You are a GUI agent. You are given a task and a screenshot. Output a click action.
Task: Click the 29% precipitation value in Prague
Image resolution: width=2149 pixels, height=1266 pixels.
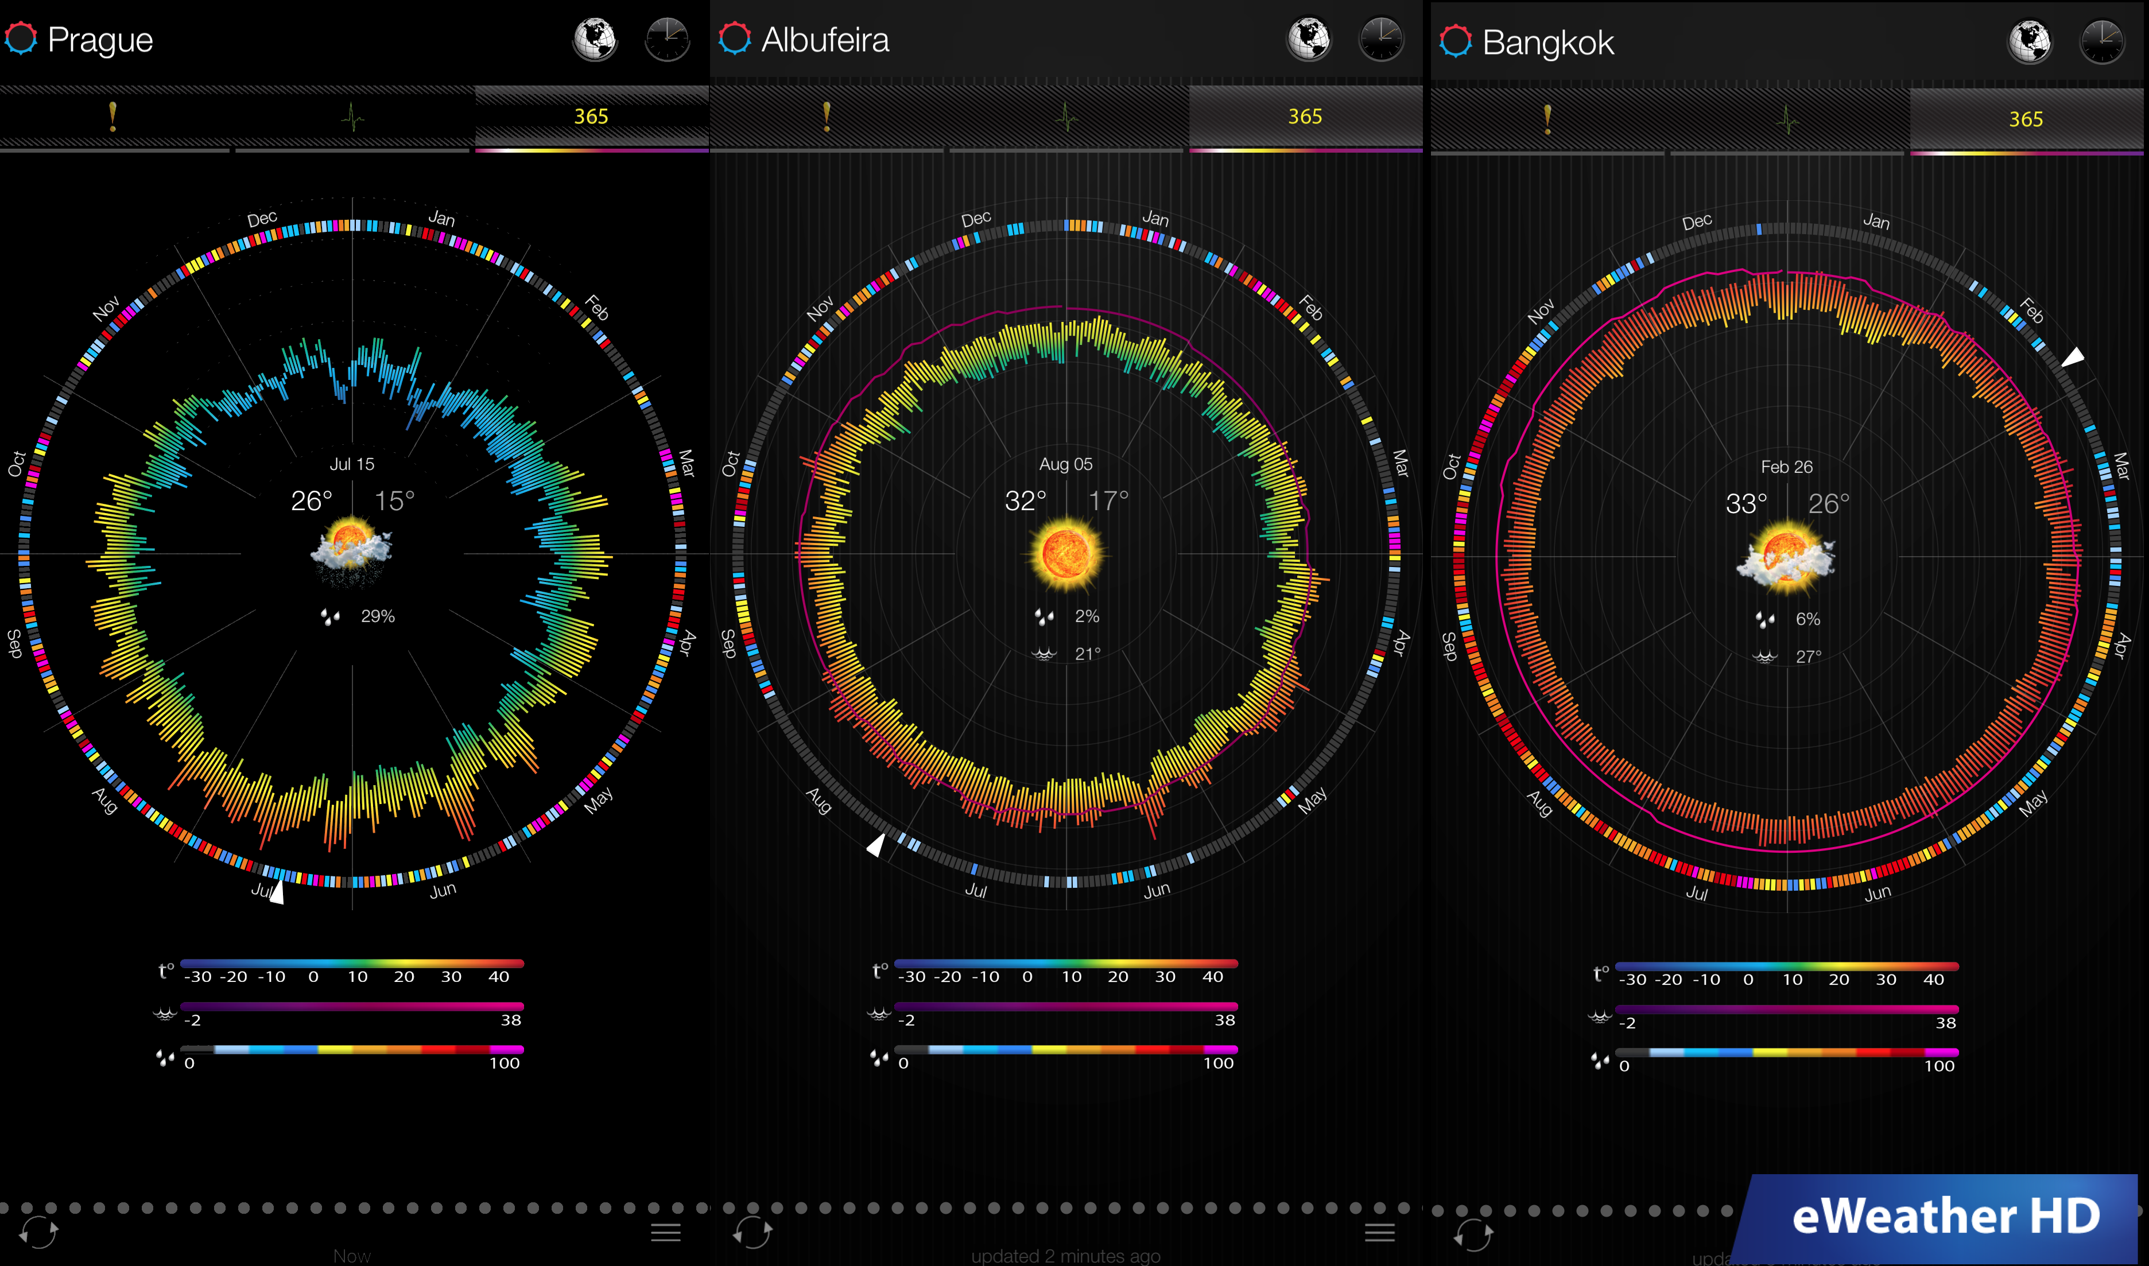pos(377,616)
